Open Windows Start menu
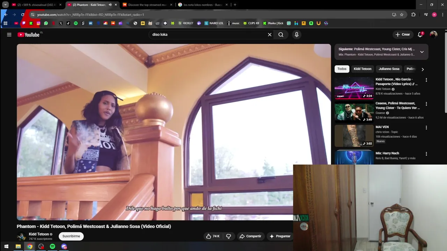Image resolution: width=447 pixels, height=251 pixels. point(6,246)
